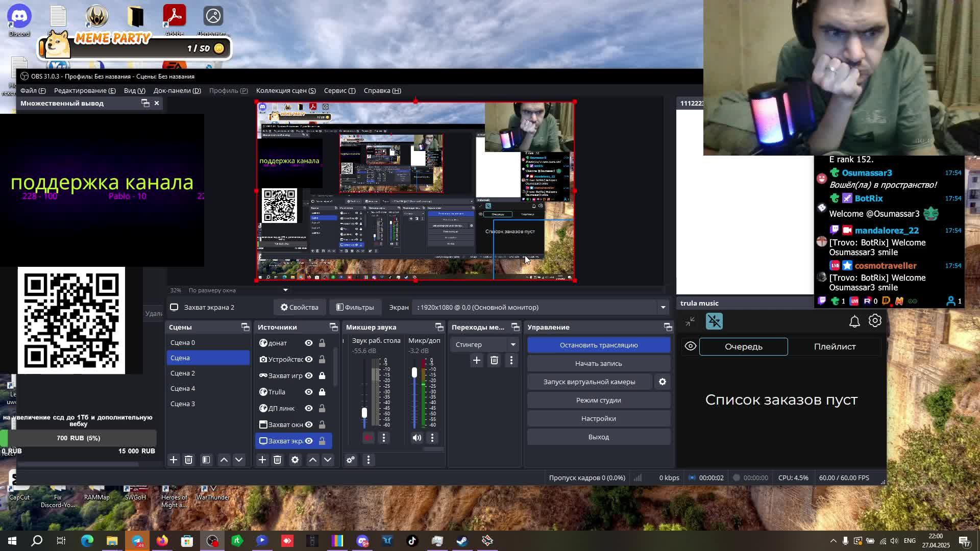Mute the Микр/доп speaker icon
Viewport: 980px width, 551px height.
coord(417,438)
